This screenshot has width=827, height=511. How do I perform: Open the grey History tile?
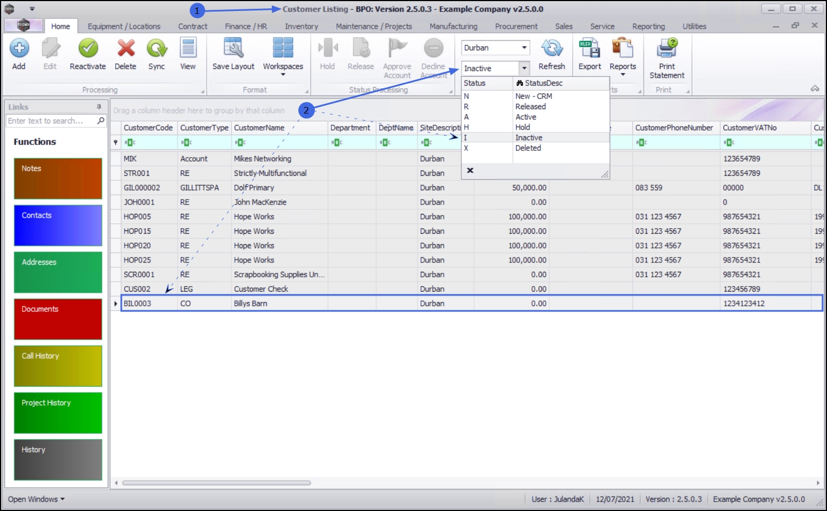click(58, 460)
